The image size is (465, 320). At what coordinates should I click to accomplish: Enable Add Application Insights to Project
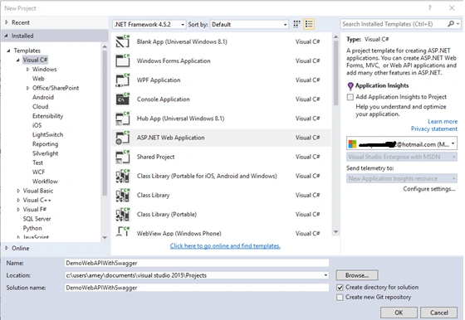(350, 97)
